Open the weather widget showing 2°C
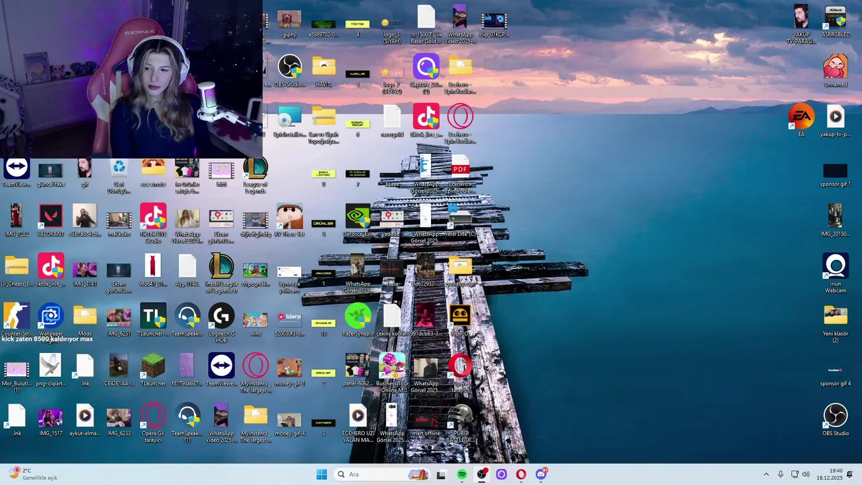 (34, 474)
